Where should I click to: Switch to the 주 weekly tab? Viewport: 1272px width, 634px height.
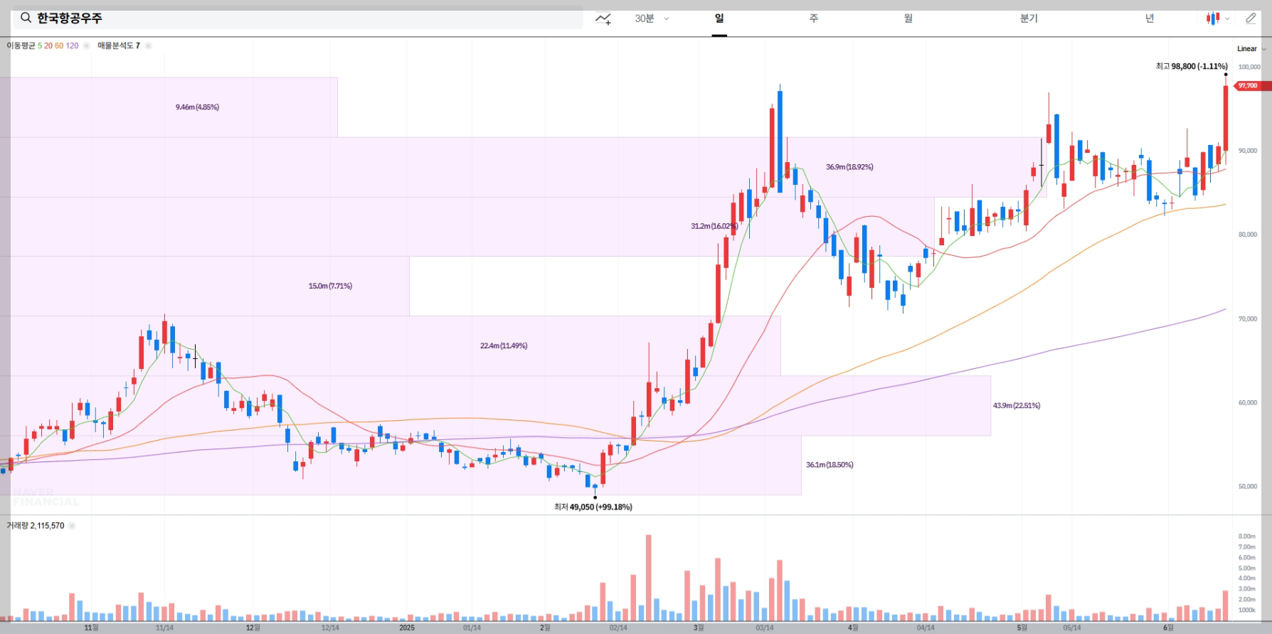click(x=813, y=18)
